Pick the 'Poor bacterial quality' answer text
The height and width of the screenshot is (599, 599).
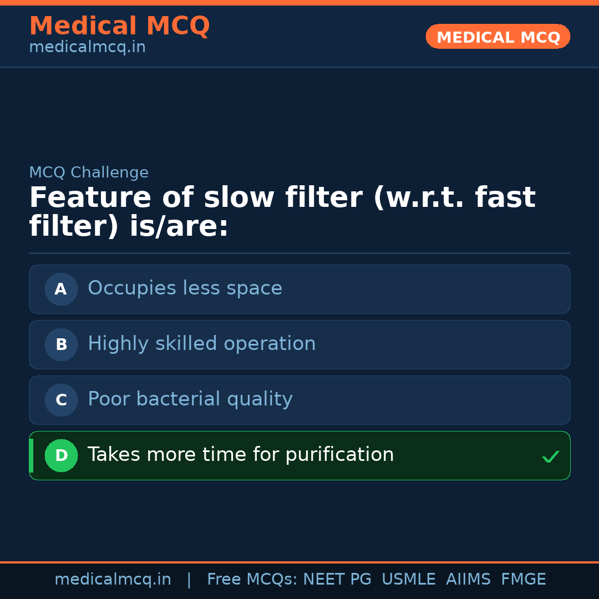click(190, 399)
